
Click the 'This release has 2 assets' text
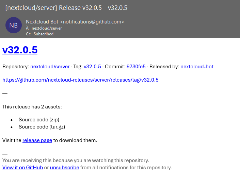pyautogui.click(x=32, y=107)
